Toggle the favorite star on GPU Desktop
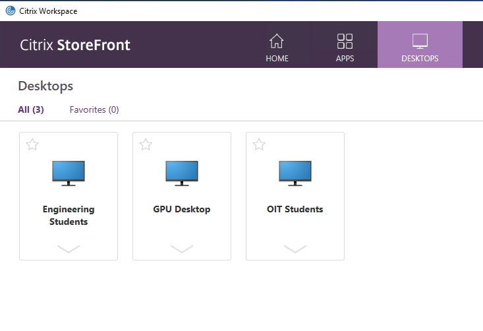Image resolution: width=483 pixels, height=331 pixels. click(146, 144)
